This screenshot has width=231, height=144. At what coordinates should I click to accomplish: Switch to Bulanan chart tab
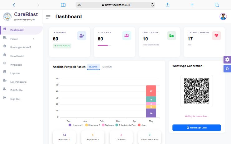point(93,67)
